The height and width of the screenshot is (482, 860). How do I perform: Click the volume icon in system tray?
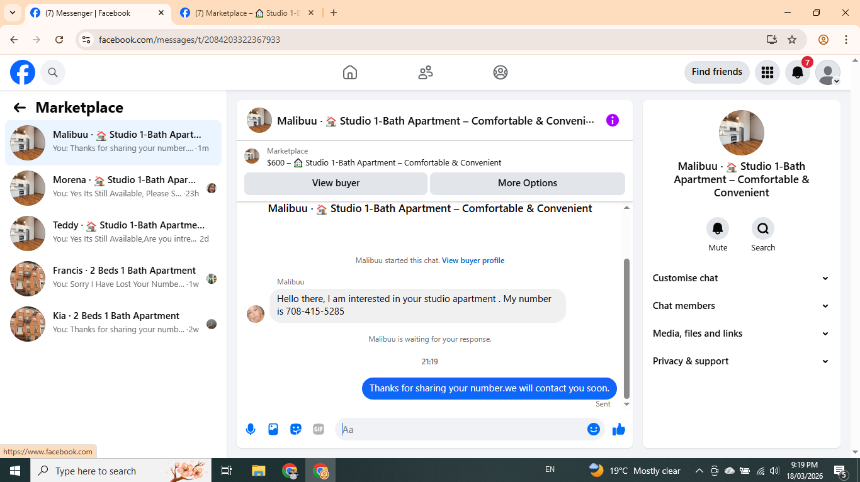774,471
